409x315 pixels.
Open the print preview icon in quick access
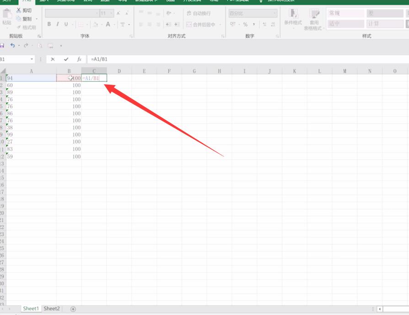click(40, 46)
